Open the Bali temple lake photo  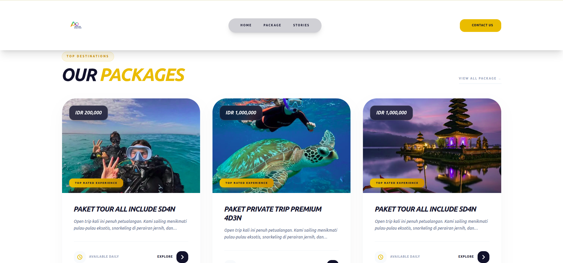click(x=432, y=146)
